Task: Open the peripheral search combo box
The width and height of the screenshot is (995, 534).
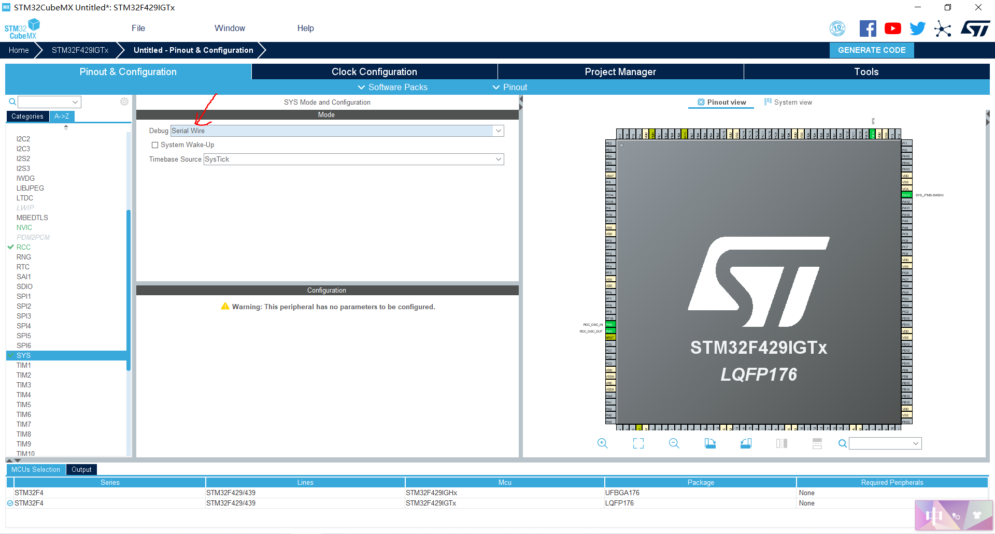Action: tap(49, 102)
